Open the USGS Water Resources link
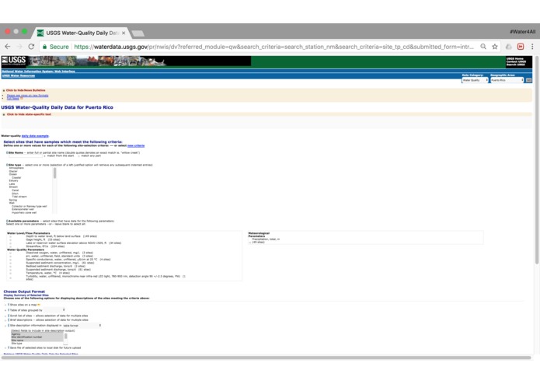This screenshot has height=384, width=540. (18, 75)
